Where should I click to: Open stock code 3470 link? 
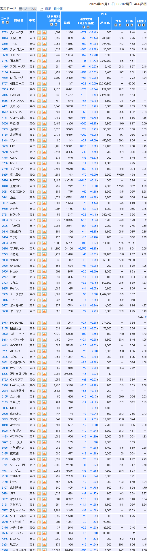point(5,249)
